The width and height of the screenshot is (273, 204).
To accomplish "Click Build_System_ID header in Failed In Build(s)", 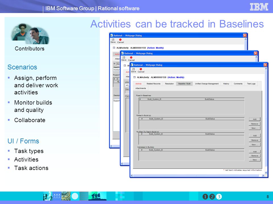I will [156, 119].
